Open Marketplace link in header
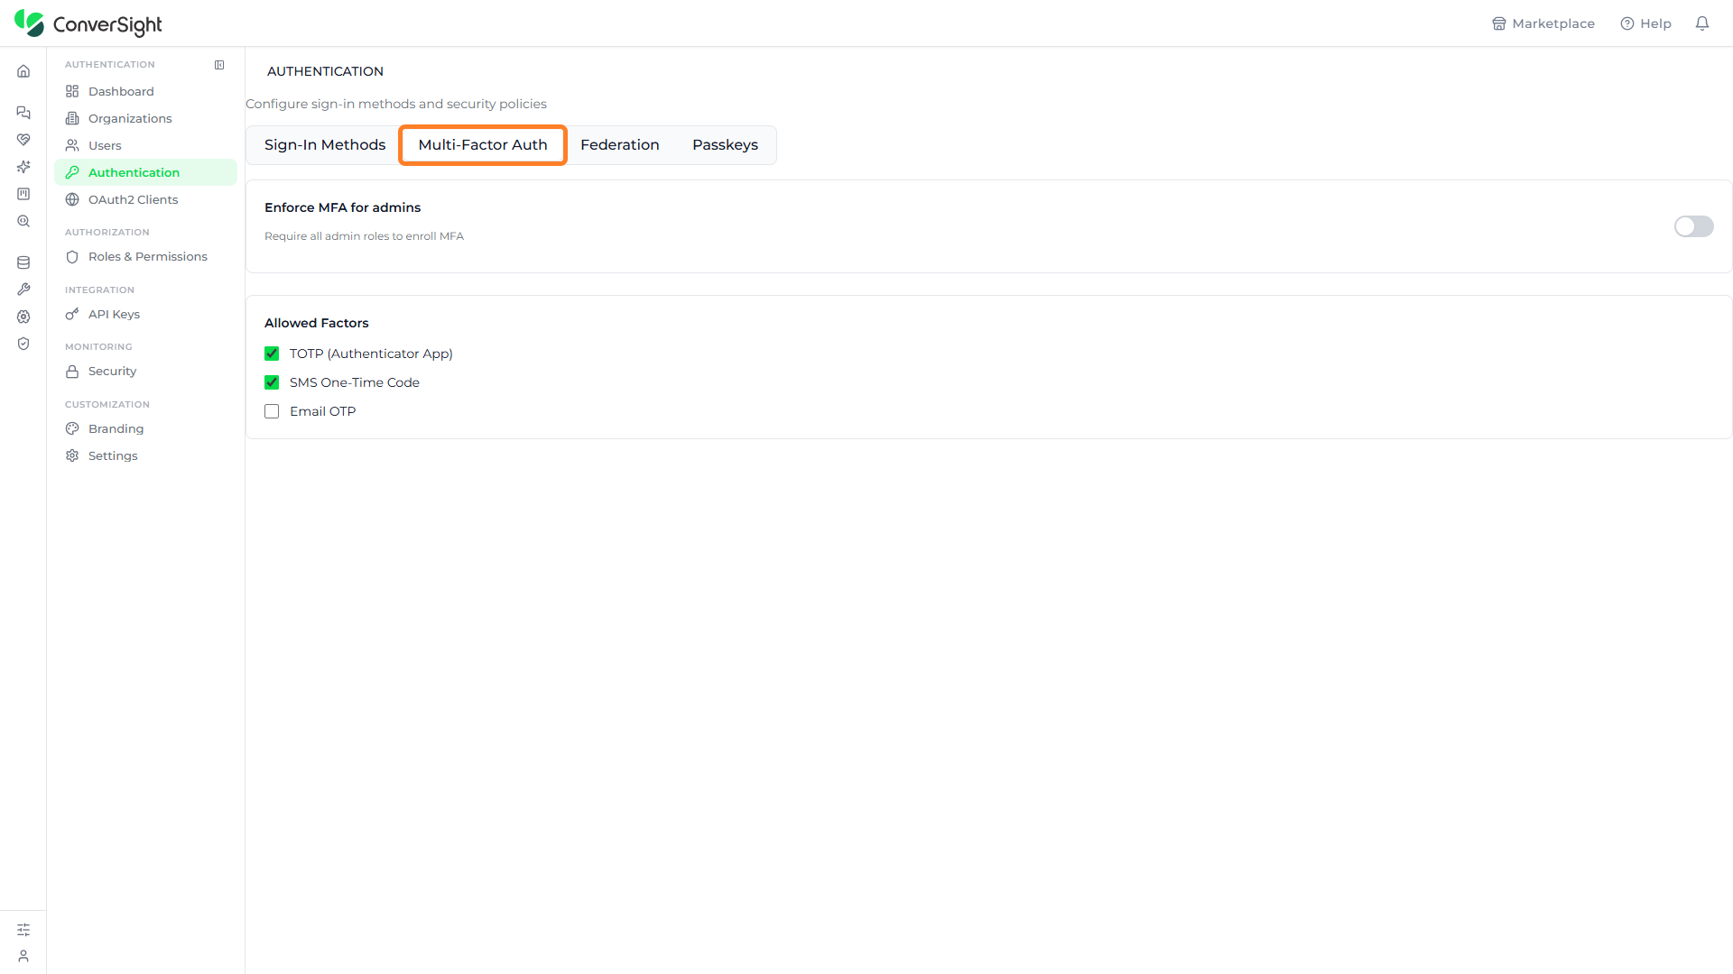Screen dimensions: 1733x974 1543,23
